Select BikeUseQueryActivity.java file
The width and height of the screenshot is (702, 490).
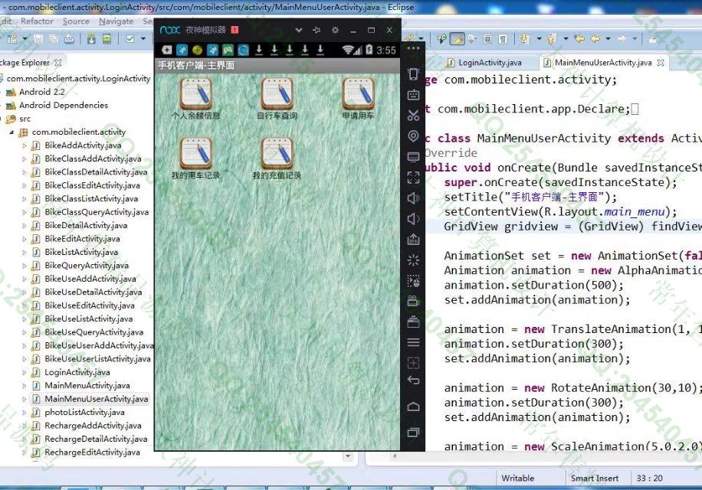tap(94, 332)
